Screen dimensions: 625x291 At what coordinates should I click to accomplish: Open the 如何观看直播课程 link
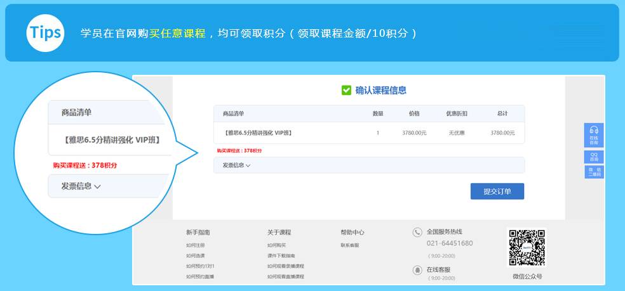tap(285, 276)
